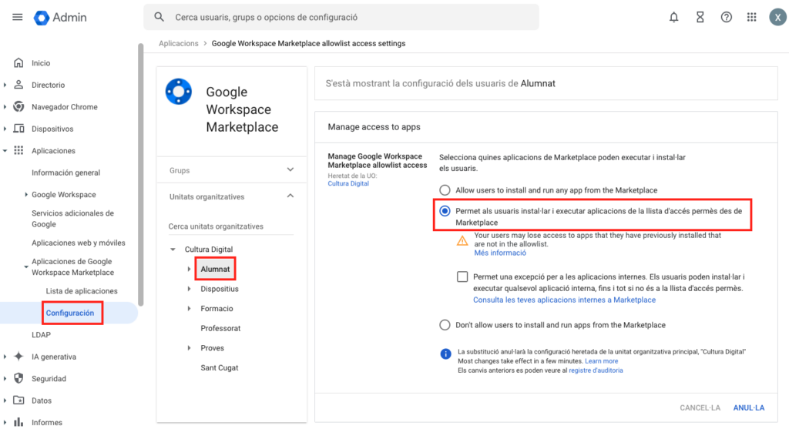Expand the Grups section

[x=290, y=170]
